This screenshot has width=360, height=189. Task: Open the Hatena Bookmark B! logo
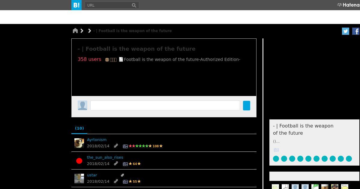(x=76, y=5)
